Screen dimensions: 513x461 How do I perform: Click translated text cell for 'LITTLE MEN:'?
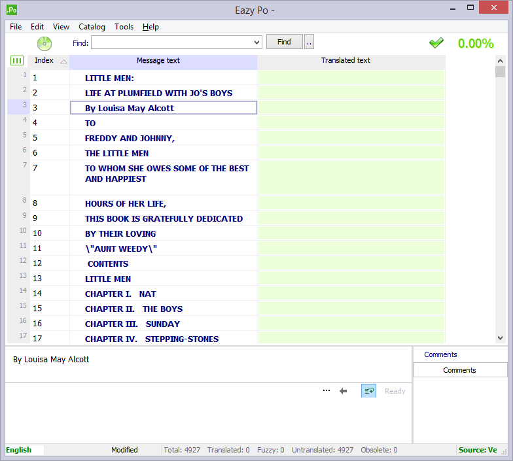point(351,77)
